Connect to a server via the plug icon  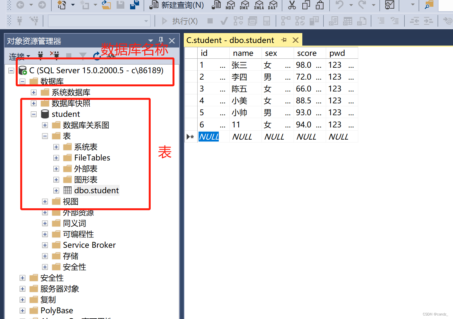coord(40,55)
